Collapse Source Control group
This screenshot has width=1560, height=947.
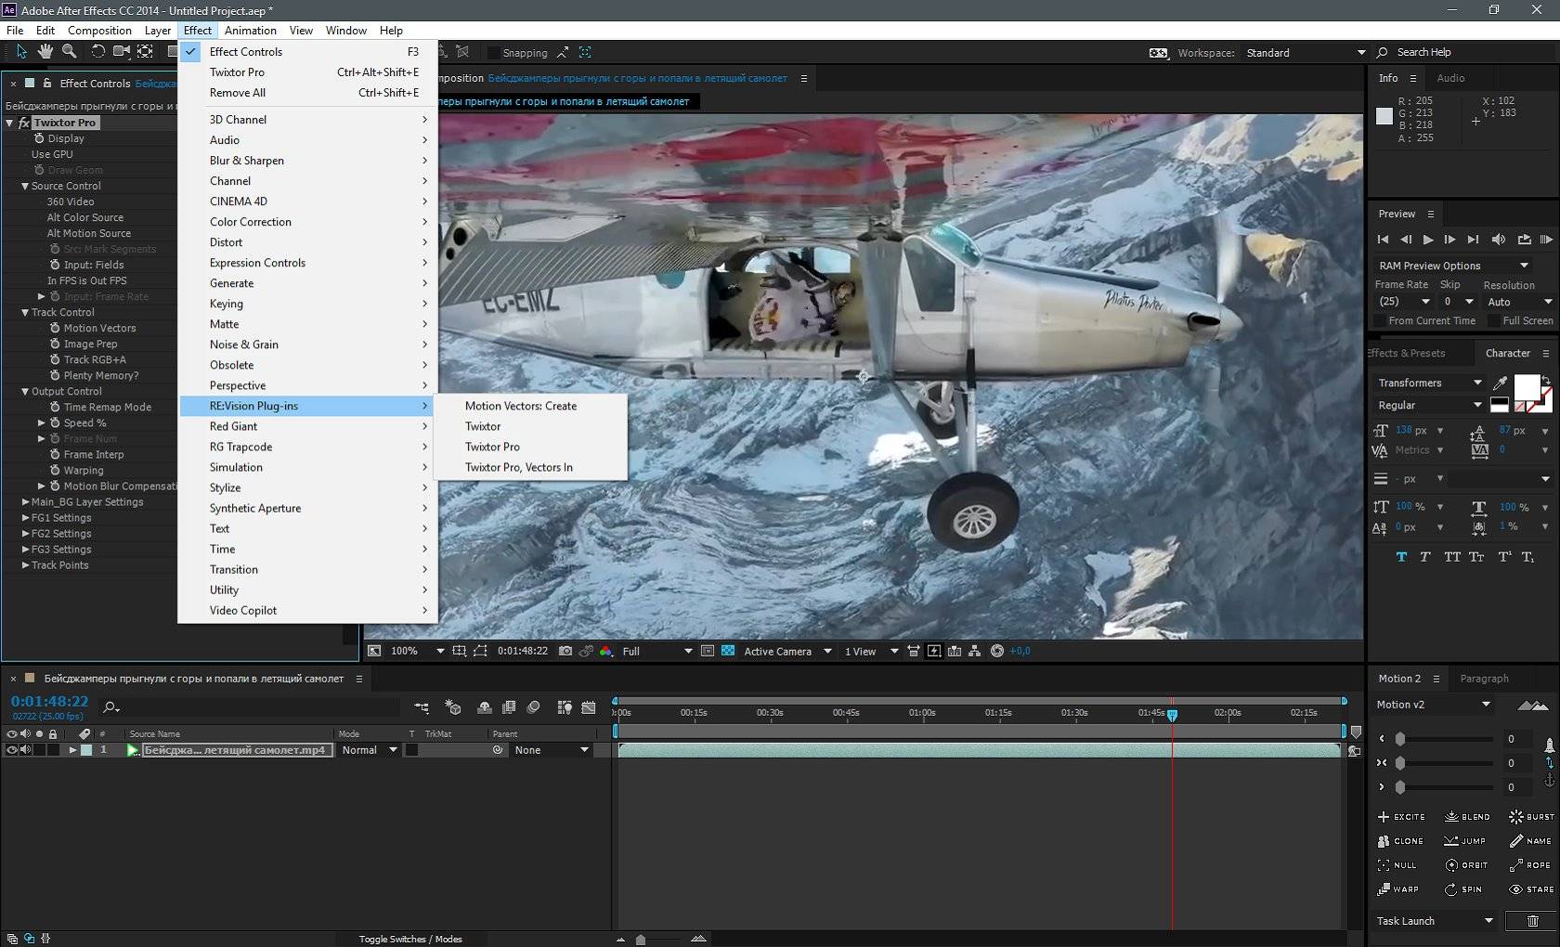coord(25,186)
